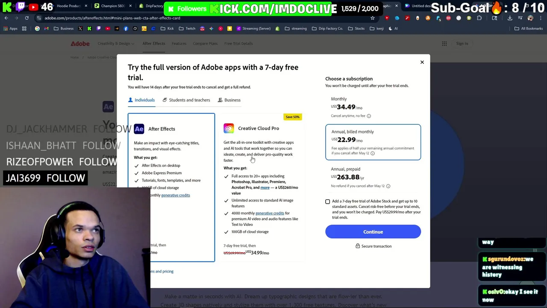Viewport: 547px width, 308px height.
Task: Open info icon beside No refund note
Action: [x=388, y=186]
